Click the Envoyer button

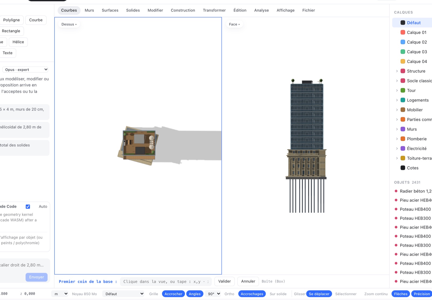(x=36, y=277)
